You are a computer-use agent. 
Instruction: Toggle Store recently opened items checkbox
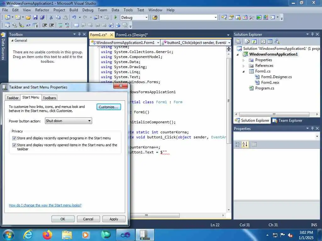14,145
